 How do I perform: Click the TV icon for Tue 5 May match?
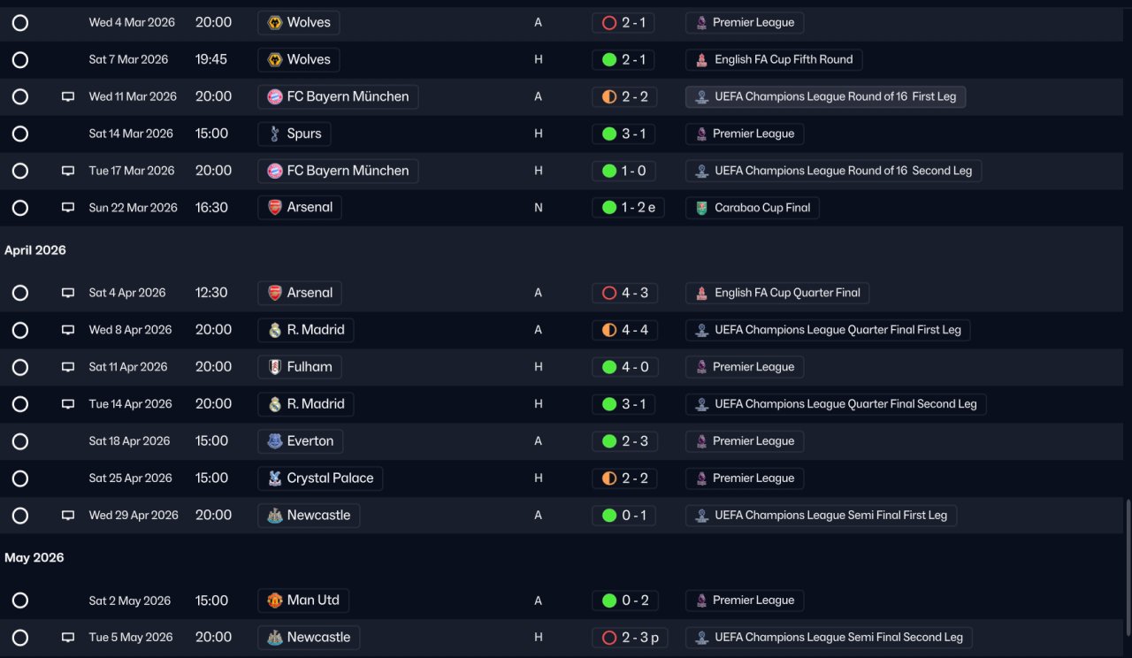[68, 638]
